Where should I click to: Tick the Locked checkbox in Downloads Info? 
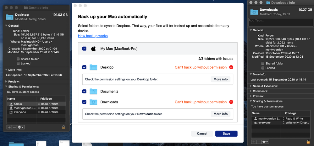[x=263, y=68]
